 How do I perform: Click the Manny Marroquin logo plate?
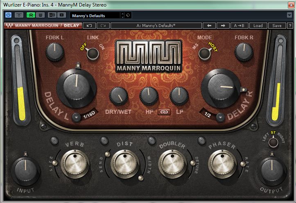coord(149,56)
